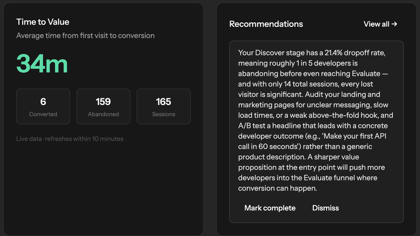Click the Recommendations panel heading
This screenshot has width=420, height=236.
266,24
